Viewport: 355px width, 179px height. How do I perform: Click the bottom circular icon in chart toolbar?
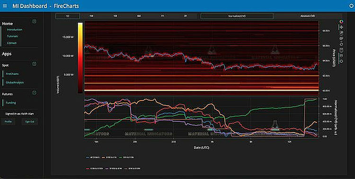point(341,61)
